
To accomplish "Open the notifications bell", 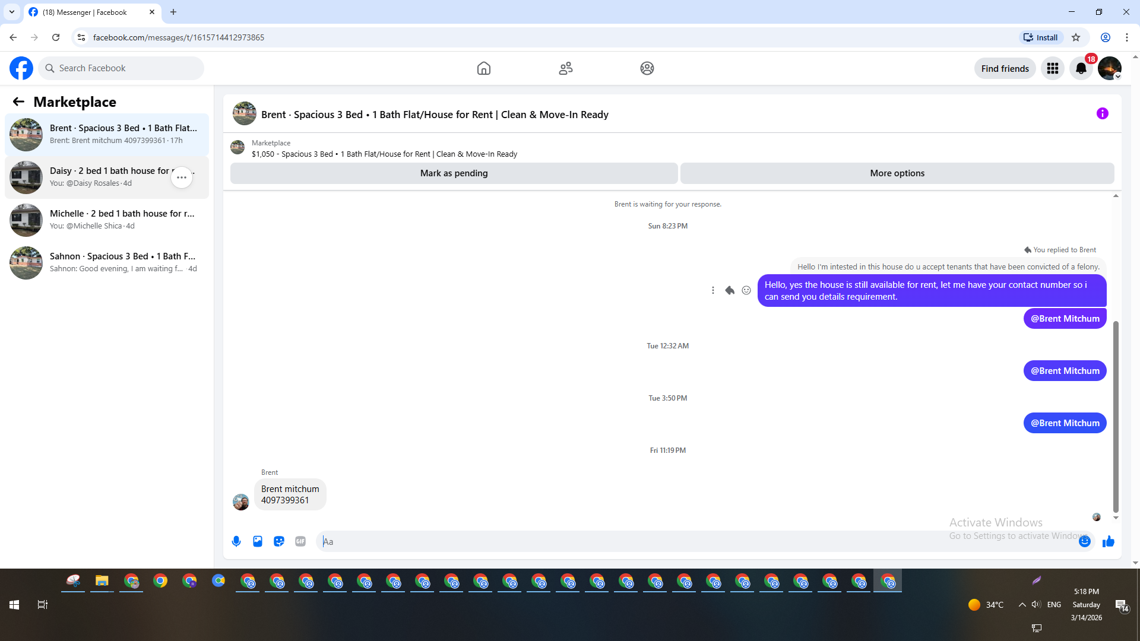I will point(1081,68).
